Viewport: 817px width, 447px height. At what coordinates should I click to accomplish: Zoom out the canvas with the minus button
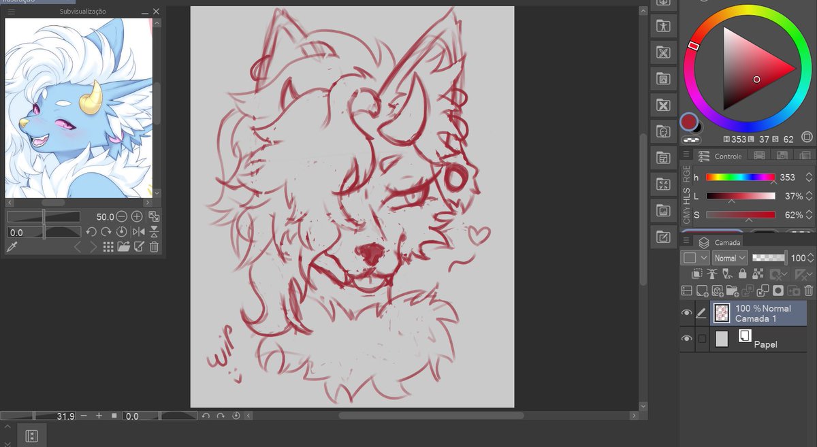point(84,416)
